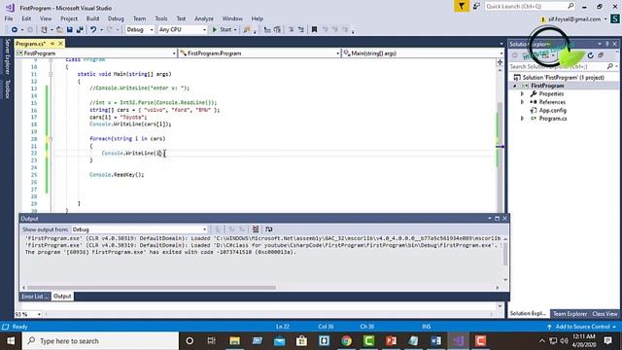622x350 pixels.
Task: Expand the Program.cs node in Solution Explorer
Action: pyautogui.click(x=522, y=119)
